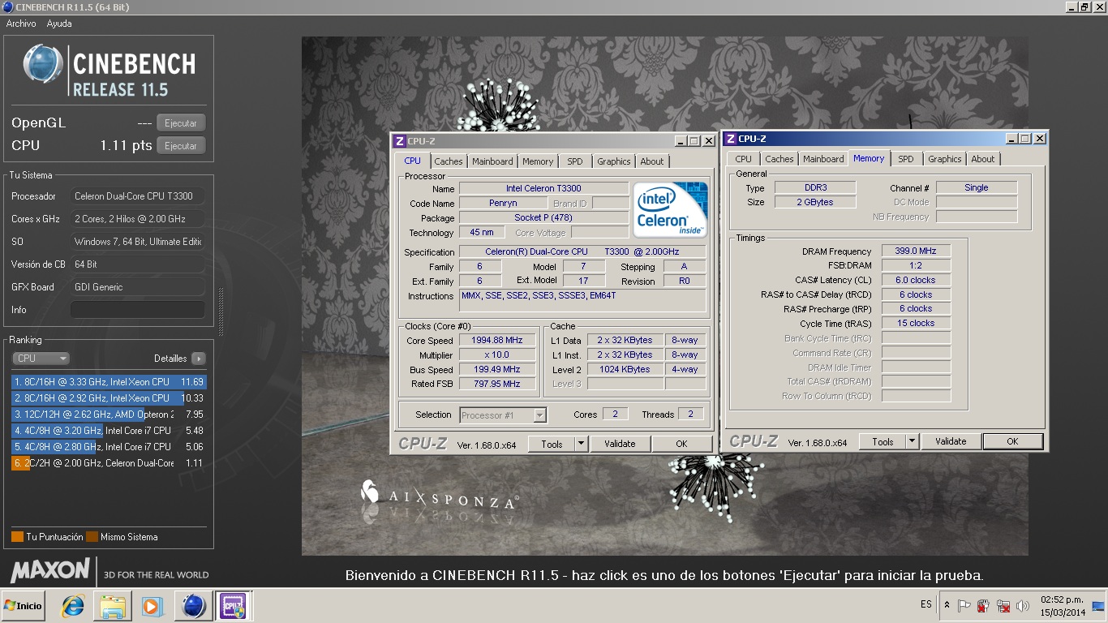
Task: Select ranking row 4 Core i7 3.20 GHz
Action: [109, 430]
